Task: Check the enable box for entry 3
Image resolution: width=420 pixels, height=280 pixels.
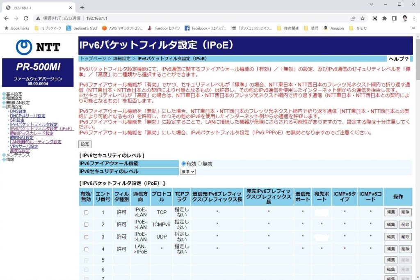Action: [x=86, y=237]
